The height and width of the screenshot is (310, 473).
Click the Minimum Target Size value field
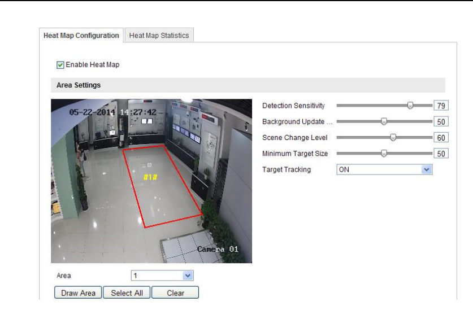pyautogui.click(x=441, y=153)
